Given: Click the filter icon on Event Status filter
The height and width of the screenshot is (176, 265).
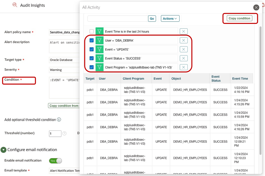Looking at the screenshot, I should pos(99,58).
